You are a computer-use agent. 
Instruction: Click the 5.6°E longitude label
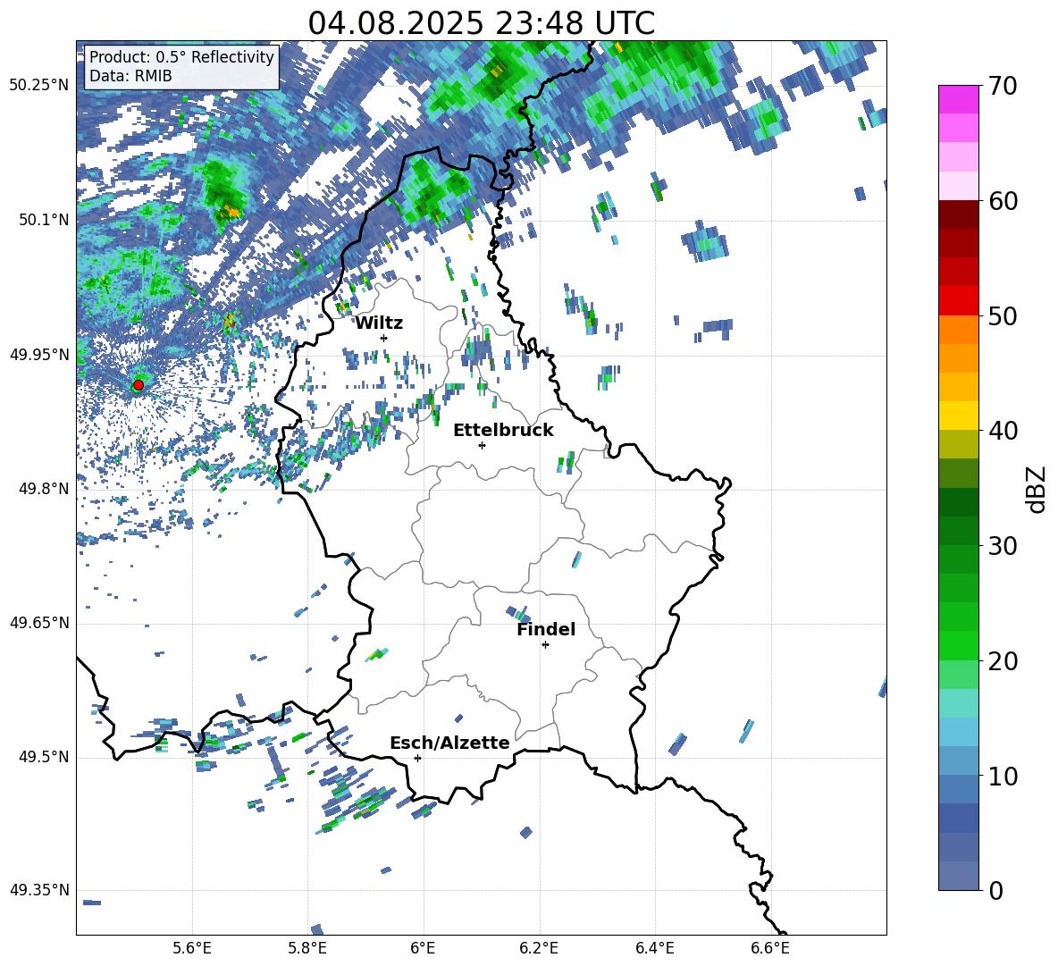[192, 948]
